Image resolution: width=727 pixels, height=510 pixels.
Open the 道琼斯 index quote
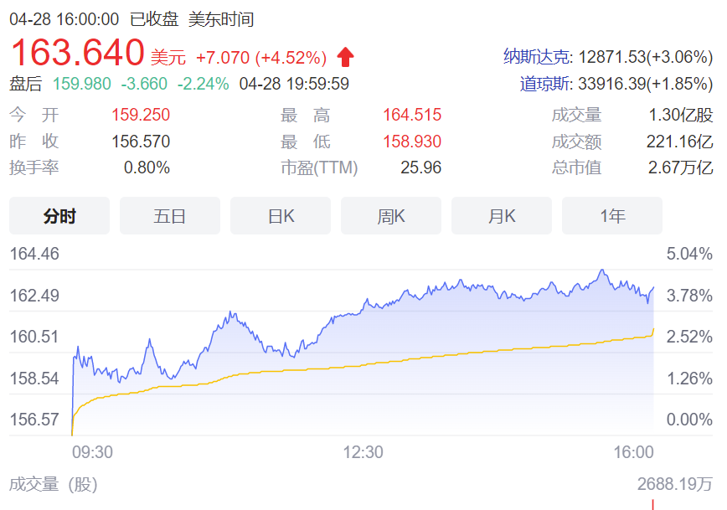(616, 84)
